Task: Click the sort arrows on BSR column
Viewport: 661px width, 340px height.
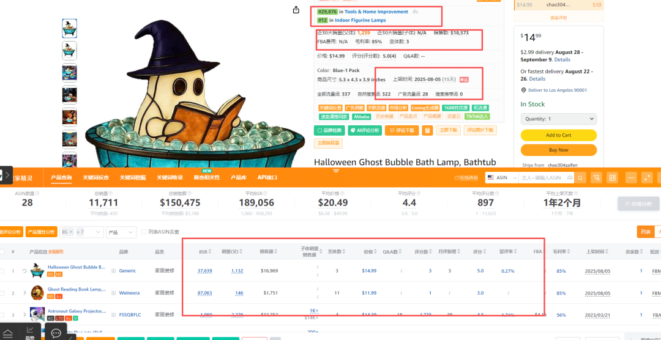Action: (x=210, y=251)
